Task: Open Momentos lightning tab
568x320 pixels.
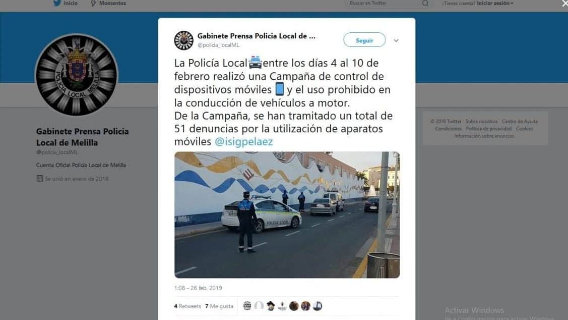Action: click(x=108, y=3)
